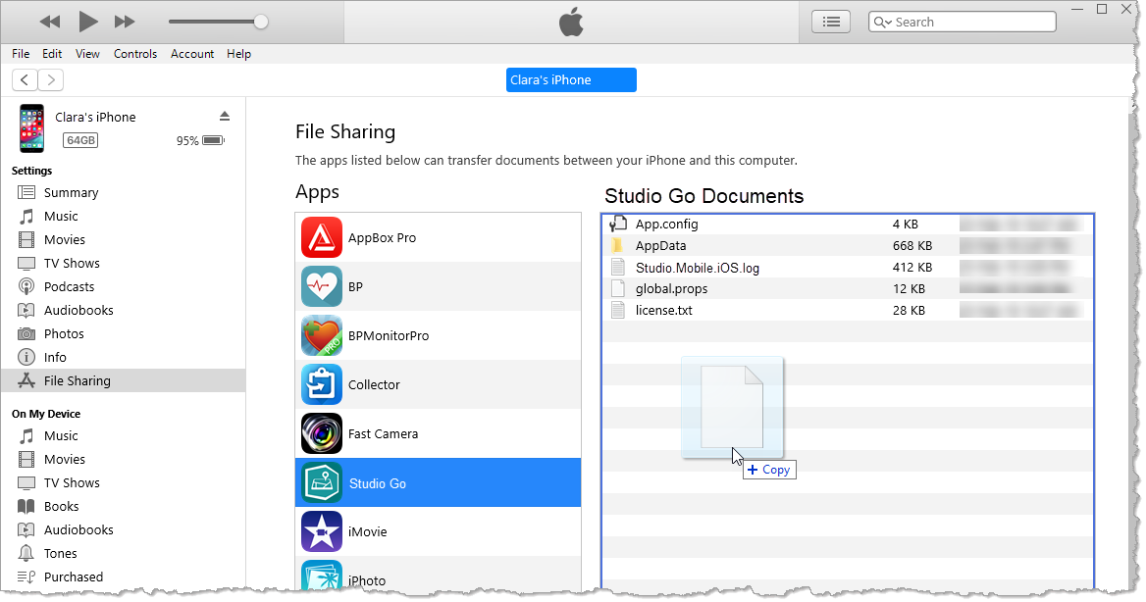
Task: Click the Studio Go Documents heading
Action: coord(703,196)
